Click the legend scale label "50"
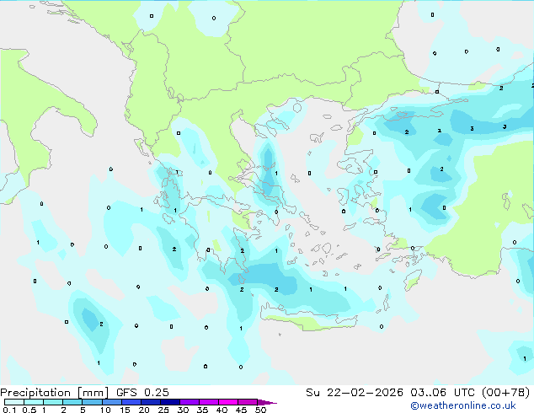Screen dimensions: 534x413 tap(260, 410)
